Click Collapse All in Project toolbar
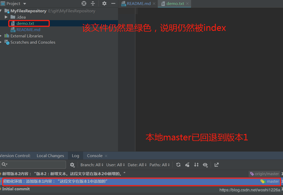Image resolution: width=283 pixels, height=195 pixels. pos(93,3)
